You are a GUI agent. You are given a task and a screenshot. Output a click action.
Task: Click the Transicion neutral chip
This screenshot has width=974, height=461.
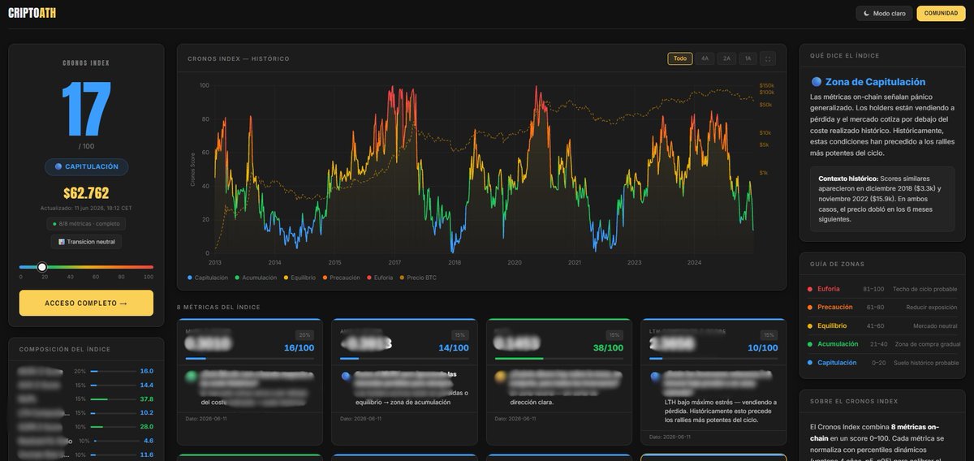click(x=86, y=241)
